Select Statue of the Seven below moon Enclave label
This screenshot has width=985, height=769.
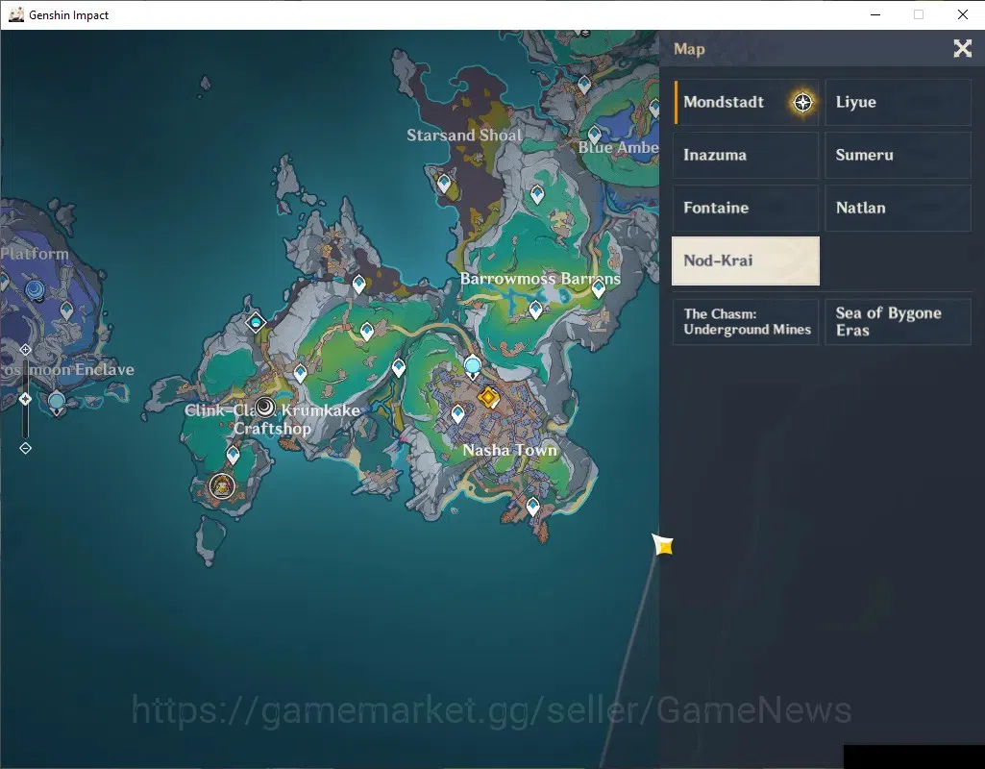[x=57, y=403]
